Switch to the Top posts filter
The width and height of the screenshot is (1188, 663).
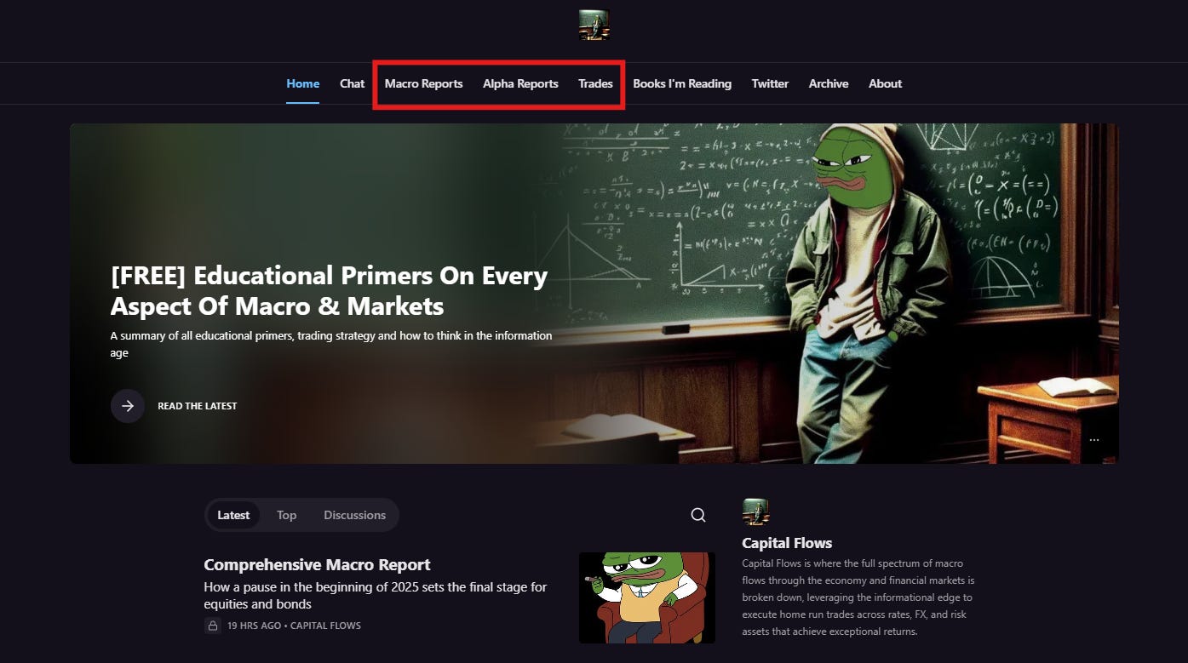(286, 515)
